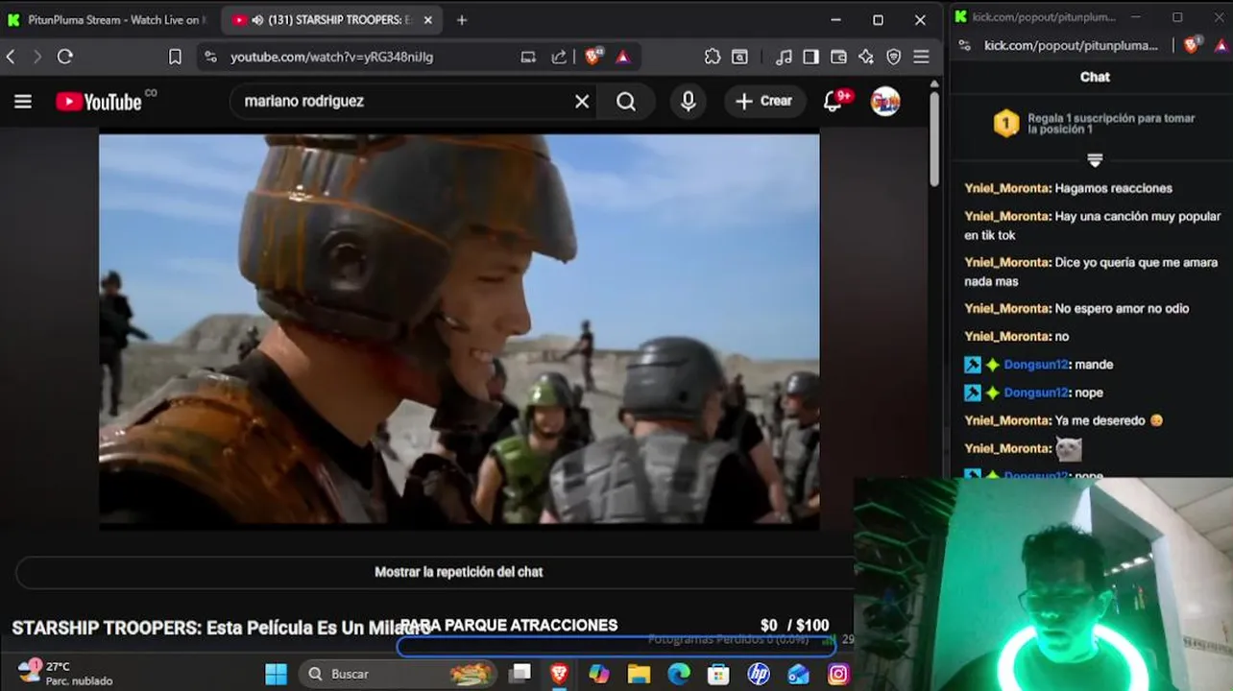Open a new browser tab
The image size is (1233, 691).
coord(462,20)
